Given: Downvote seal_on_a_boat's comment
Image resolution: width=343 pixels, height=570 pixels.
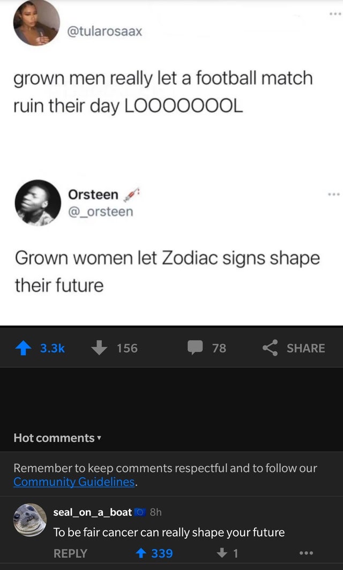Looking at the screenshot, I should (x=220, y=553).
